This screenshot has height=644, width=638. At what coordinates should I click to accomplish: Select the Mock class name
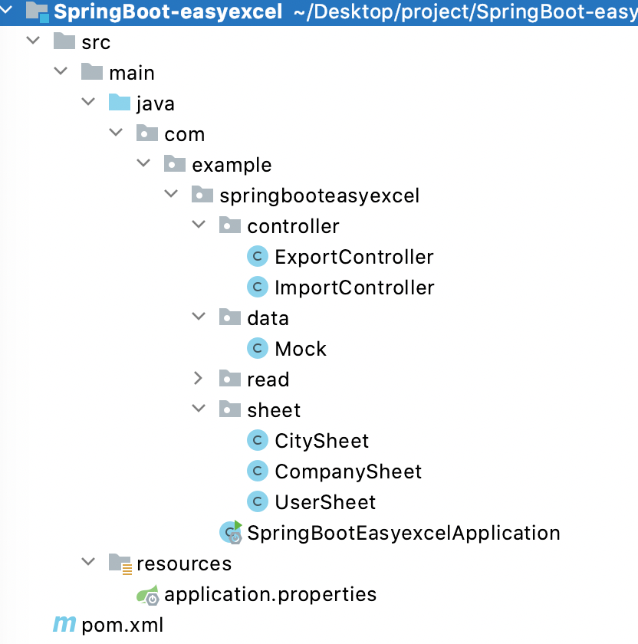point(301,349)
